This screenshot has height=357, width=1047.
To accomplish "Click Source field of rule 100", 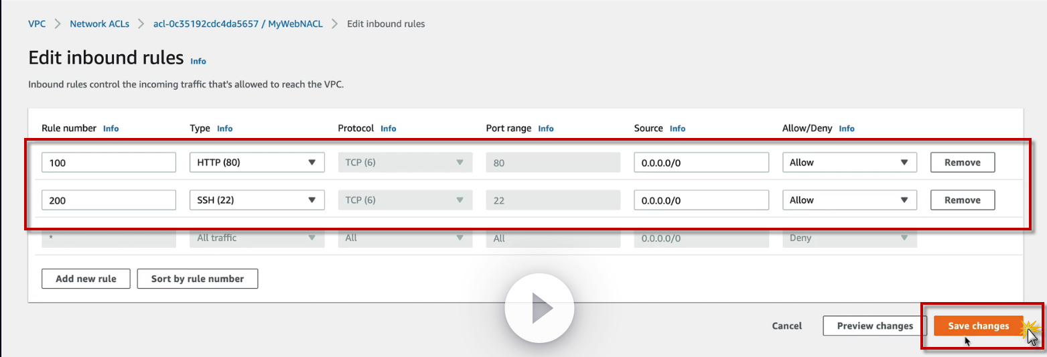I will (x=701, y=162).
